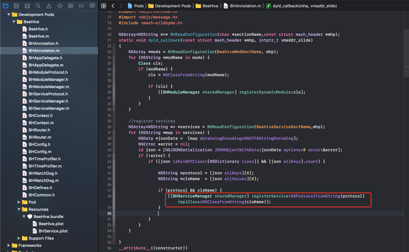Screen dimensions: 409x252
Task: Click Development Pods in the jump bar
Action: [x=169, y=6]
